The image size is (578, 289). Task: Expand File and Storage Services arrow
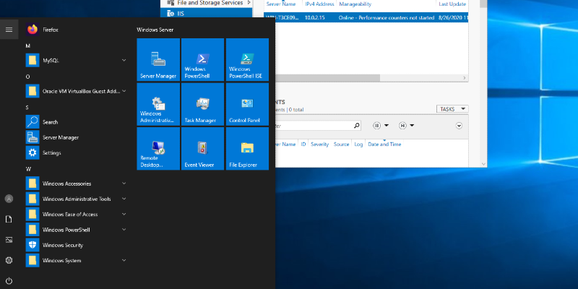[249, 3]
